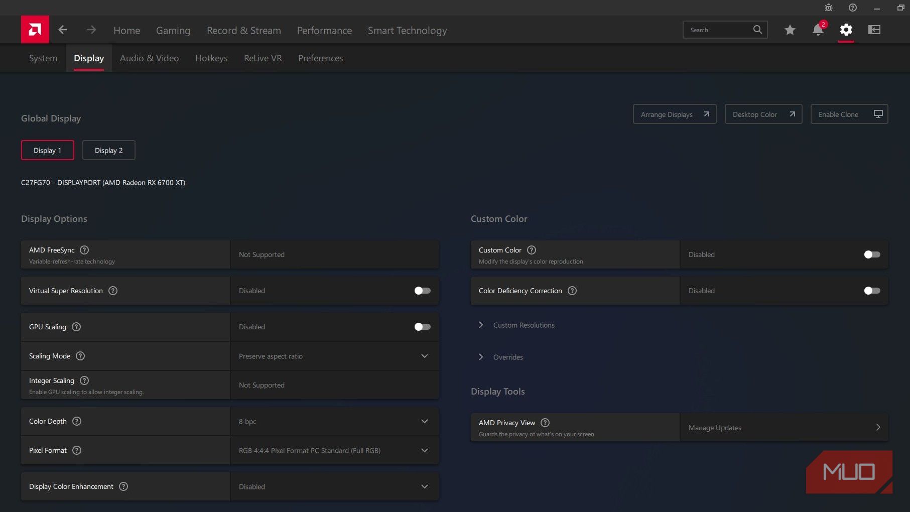Open Audio & Video settings tab
Screen dimensions: 910x512
point(149,58)
